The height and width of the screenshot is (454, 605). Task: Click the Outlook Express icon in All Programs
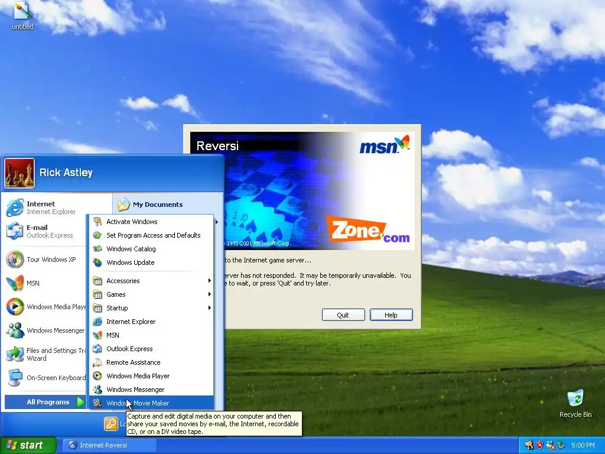point(97,349)
